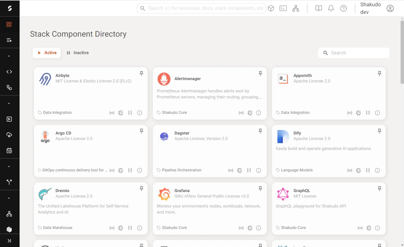Expand the left sidebar
This screenshot has width=404, height=247.
[x=9, y=241]
